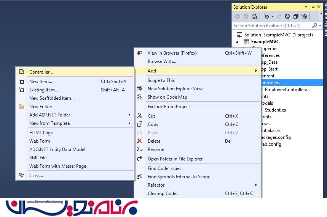Click the Paste icon in context menu
The image size is (327, 217).
(x=139, y=132)
